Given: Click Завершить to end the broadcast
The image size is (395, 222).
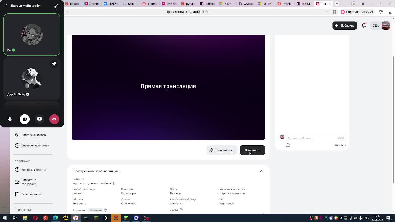Looking at the screenshot, I should 252,150.
